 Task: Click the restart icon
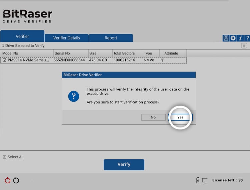click(x=16, y=180)
